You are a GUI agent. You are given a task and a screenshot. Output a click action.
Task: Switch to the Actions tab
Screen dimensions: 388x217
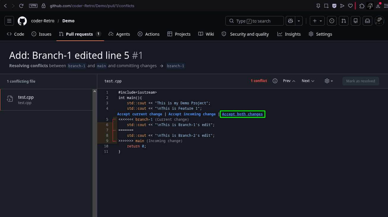pos(149,34)
